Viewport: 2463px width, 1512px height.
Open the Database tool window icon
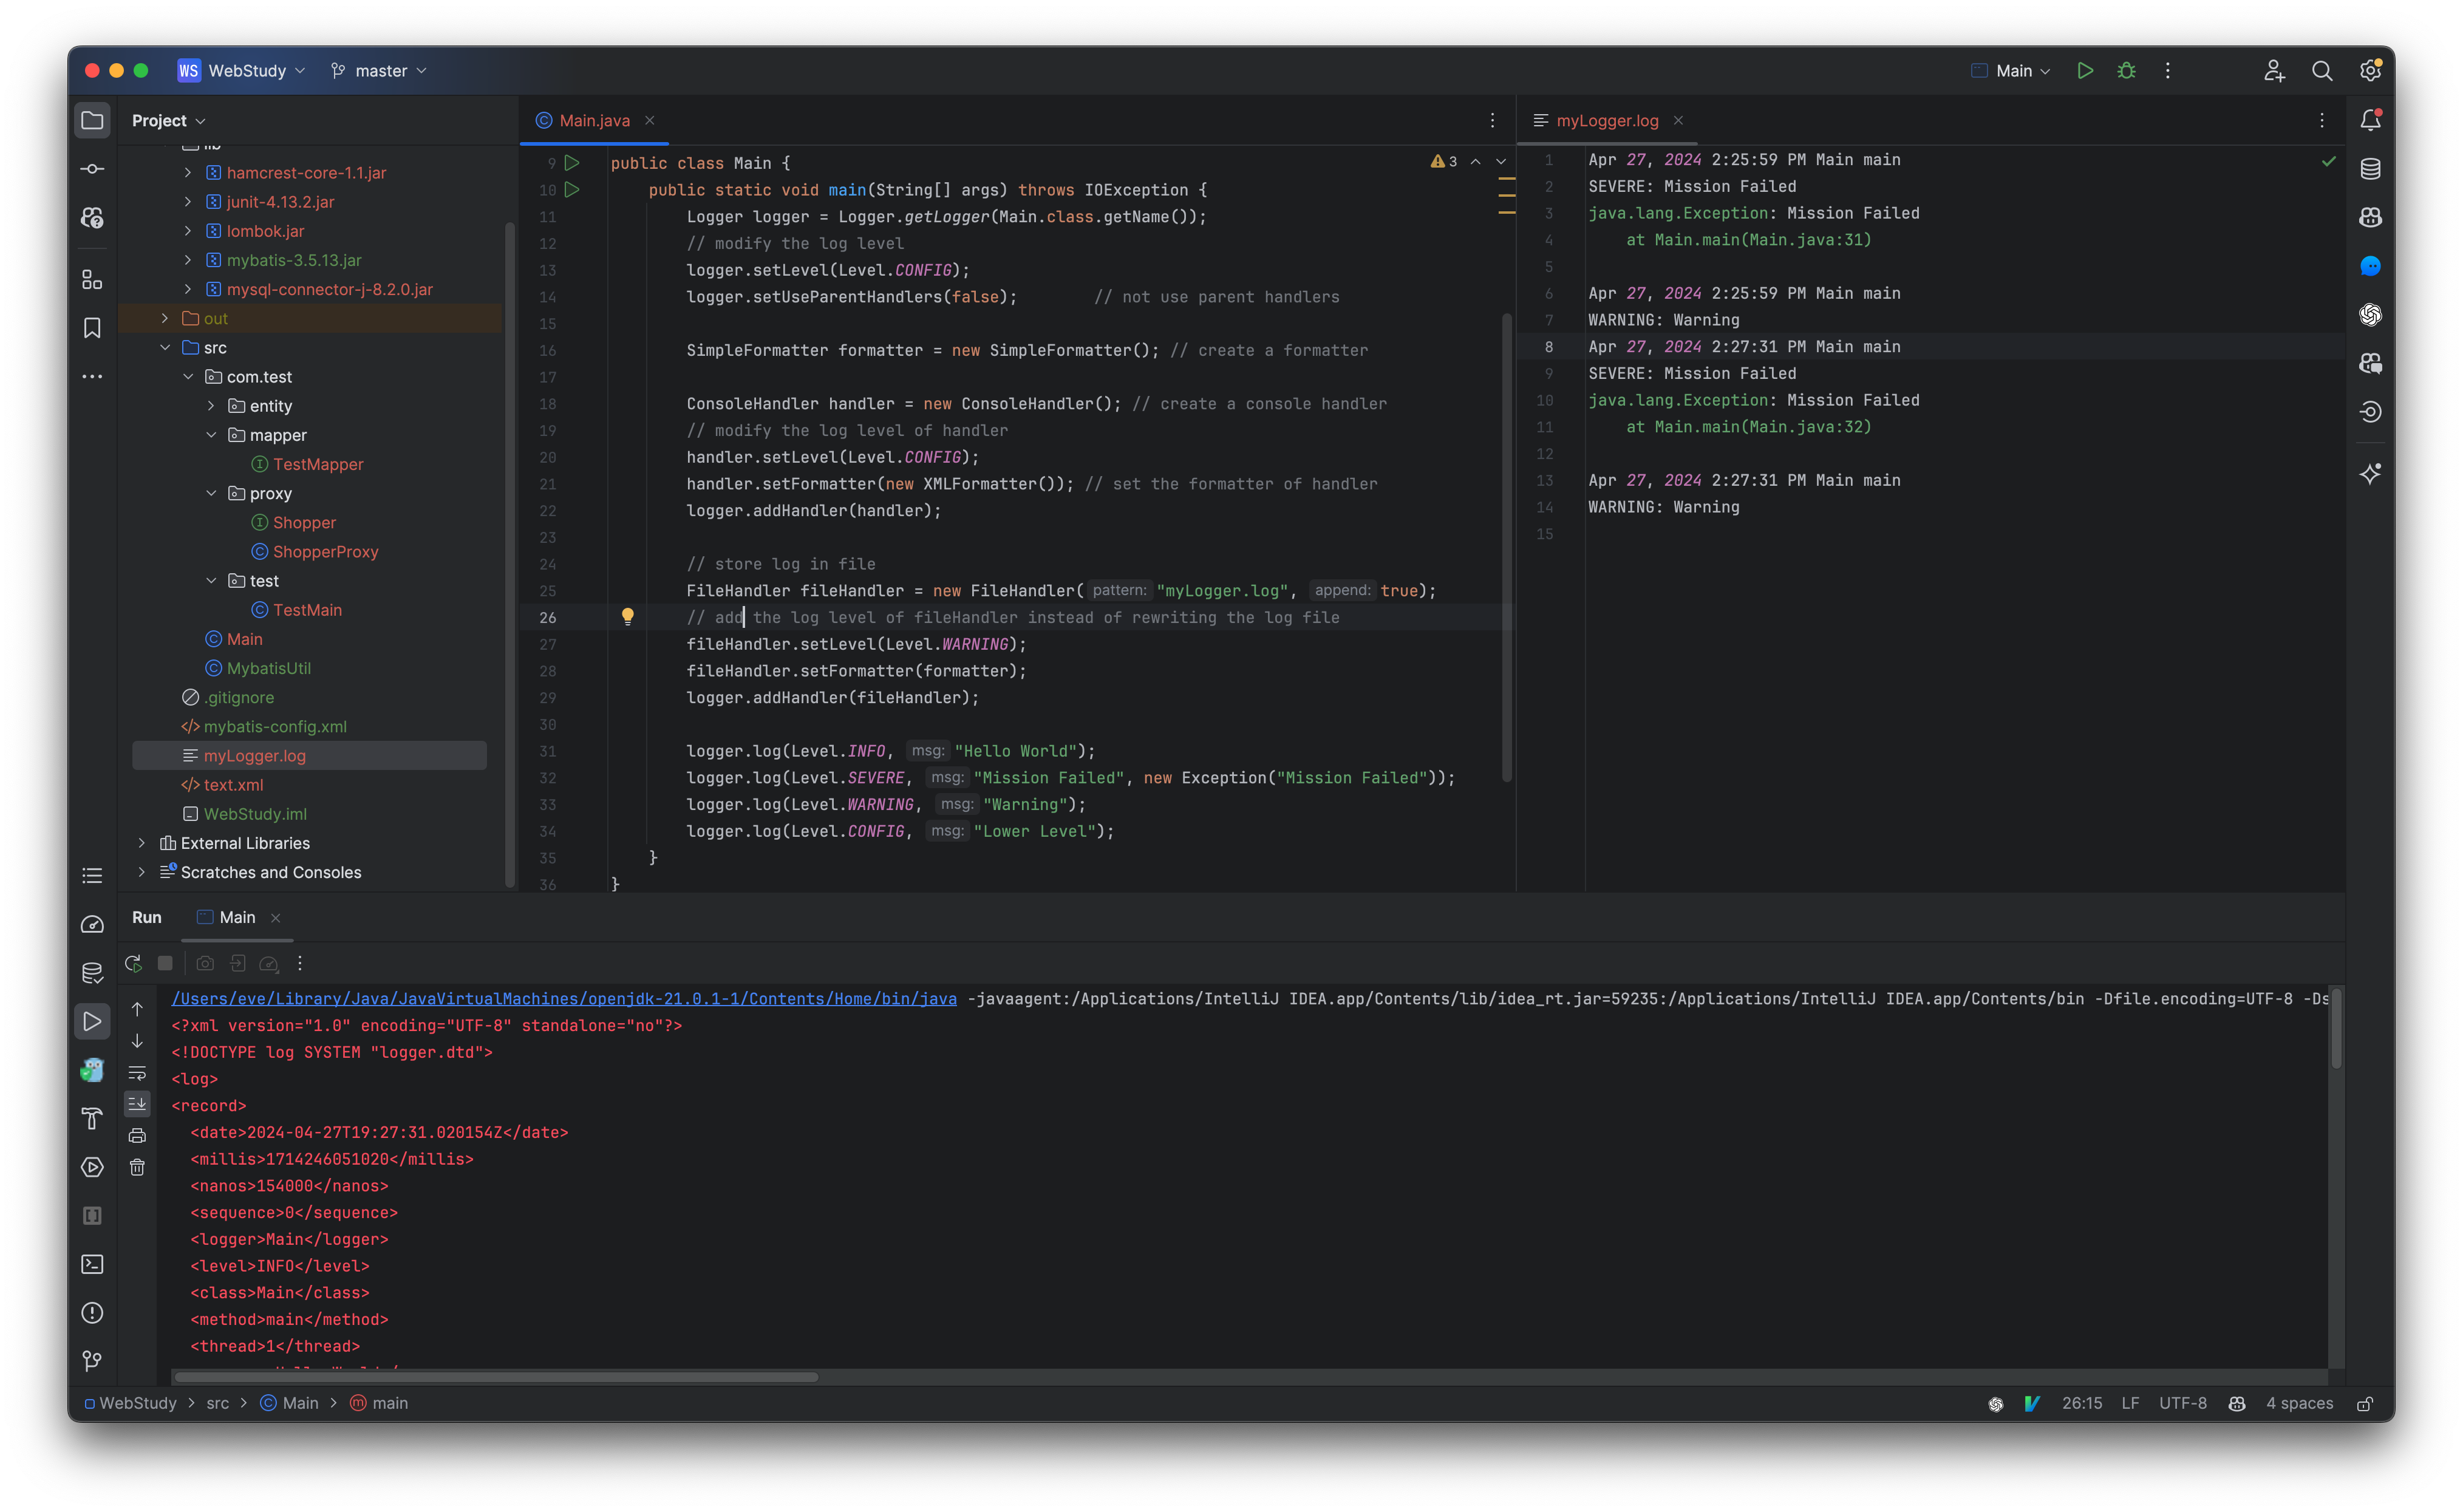coord(2370,169)
